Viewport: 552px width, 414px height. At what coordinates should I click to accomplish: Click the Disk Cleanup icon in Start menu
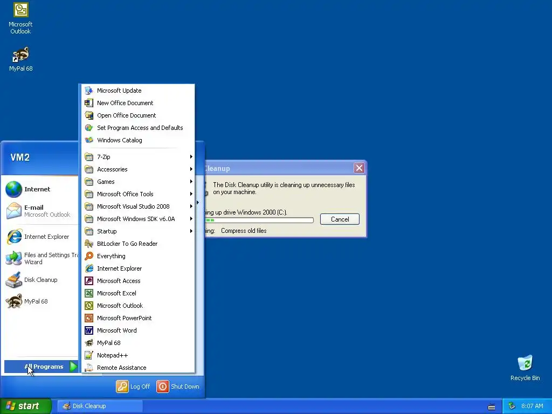[x=13, y=280]
